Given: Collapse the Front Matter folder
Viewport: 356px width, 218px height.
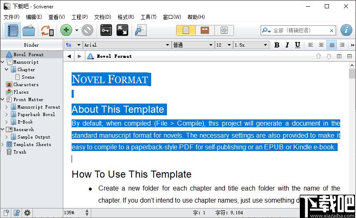Looking at the screenshot, I should (x=2, y=99).
